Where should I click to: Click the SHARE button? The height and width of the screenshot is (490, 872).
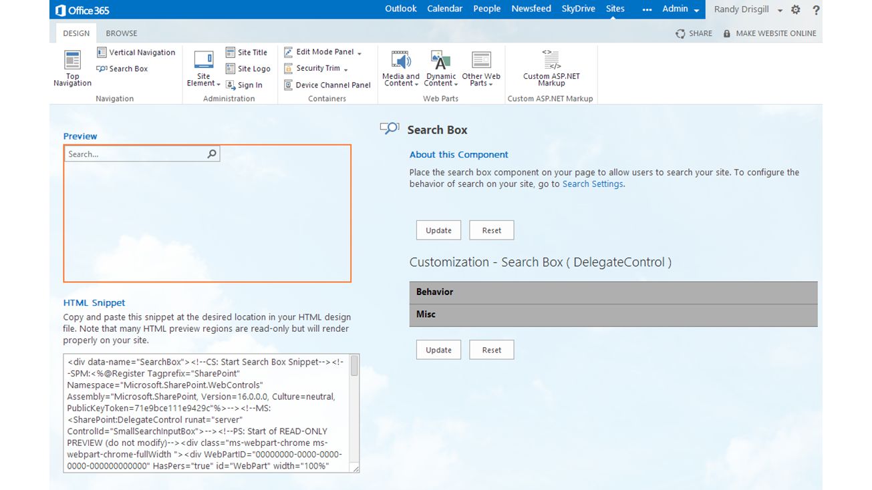tap(694, 33)
